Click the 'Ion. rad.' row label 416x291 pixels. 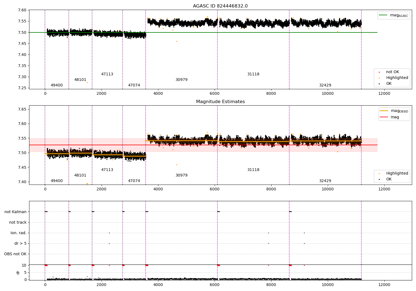(x=19, y=233)
